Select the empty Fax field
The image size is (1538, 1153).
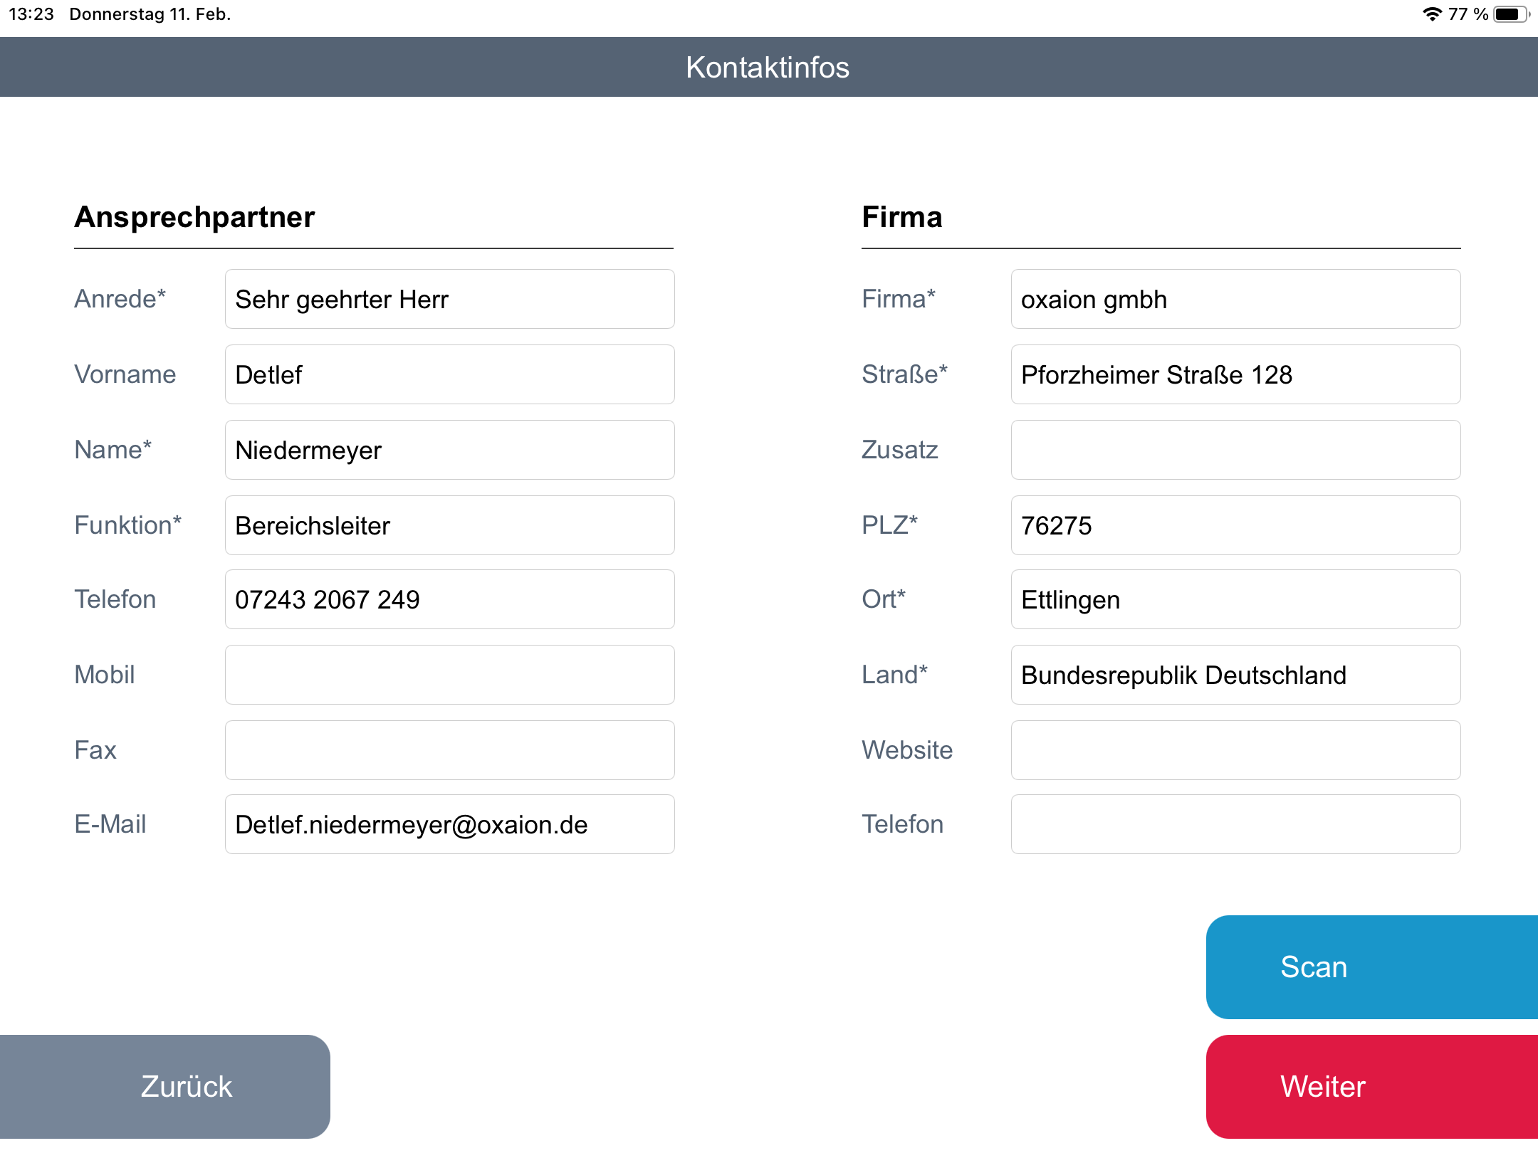click(x=449, y=750)
